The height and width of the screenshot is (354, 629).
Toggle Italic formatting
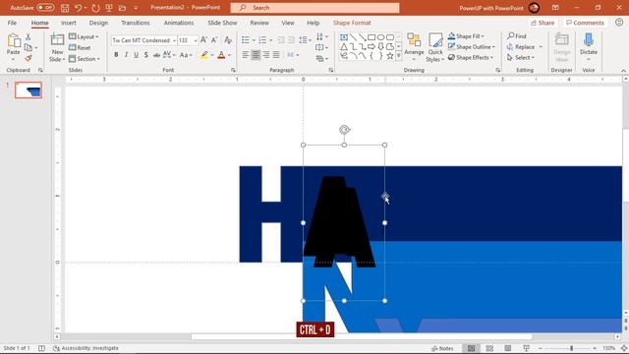point(126,55)
